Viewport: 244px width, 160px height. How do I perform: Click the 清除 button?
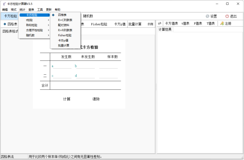point(96,99)
